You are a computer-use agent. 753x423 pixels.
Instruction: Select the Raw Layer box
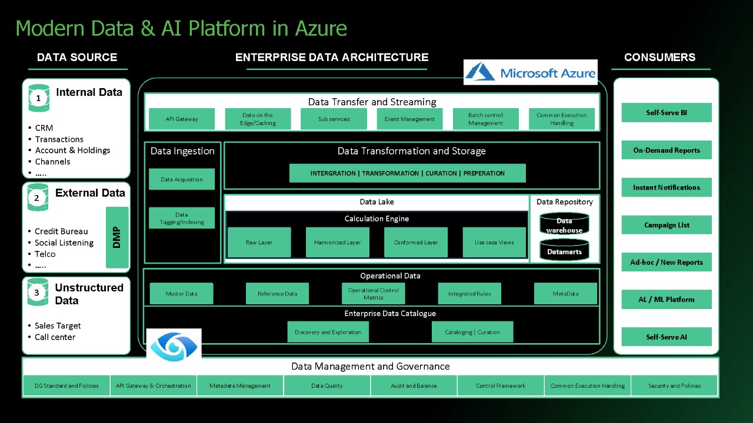click(x=259, y=243)
